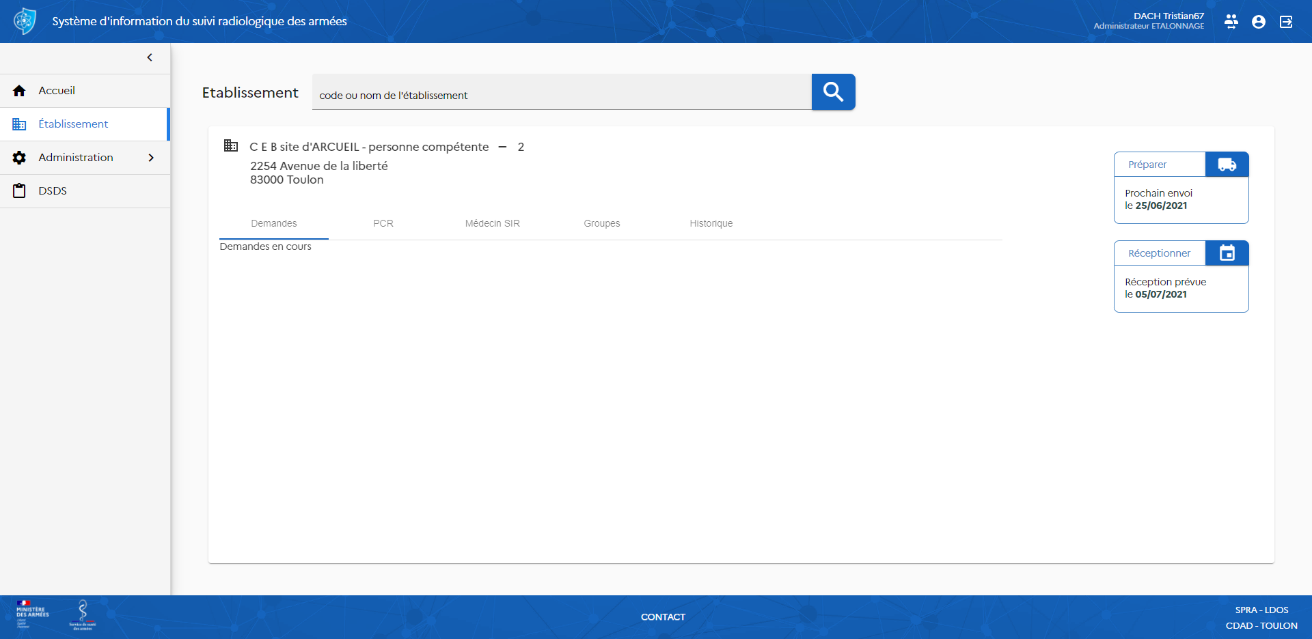This screenshot has height=639, width=1312.
Task: Expand the Administration menu
Action: click(151, 157)
